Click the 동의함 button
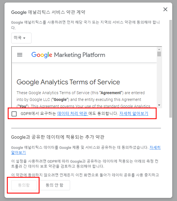This screenshot has width=177, height=201. (24, 185)
